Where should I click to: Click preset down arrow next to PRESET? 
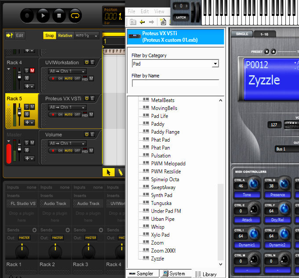point(267,52)
